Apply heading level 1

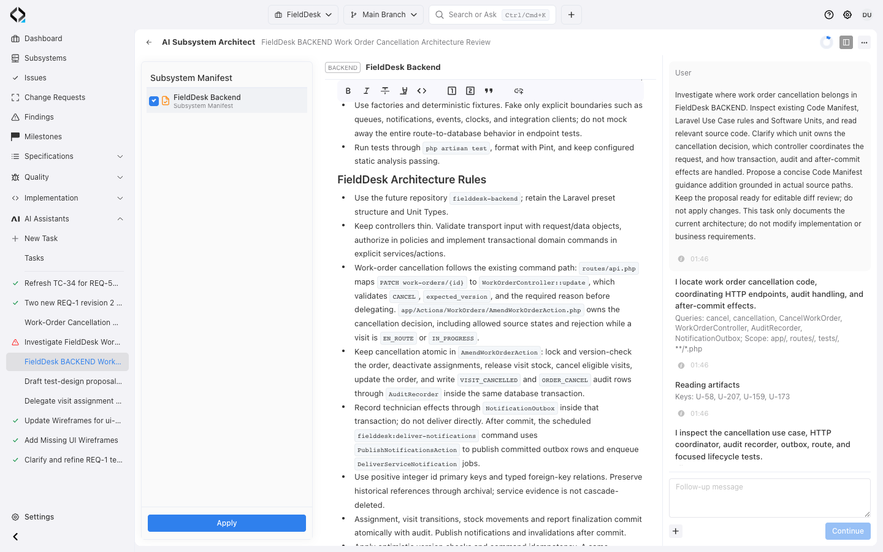click(x=452, y=91)
